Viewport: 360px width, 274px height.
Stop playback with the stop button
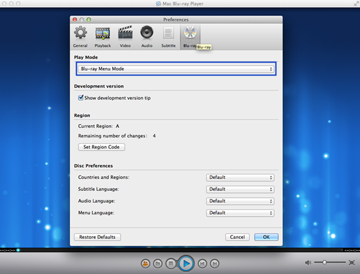pyautogui.click(x=171, y=263)
